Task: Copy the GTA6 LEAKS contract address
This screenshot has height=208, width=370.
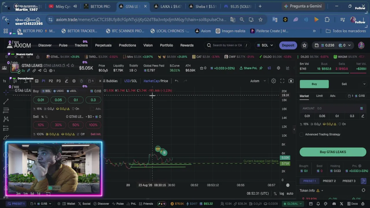Action: 64,66
